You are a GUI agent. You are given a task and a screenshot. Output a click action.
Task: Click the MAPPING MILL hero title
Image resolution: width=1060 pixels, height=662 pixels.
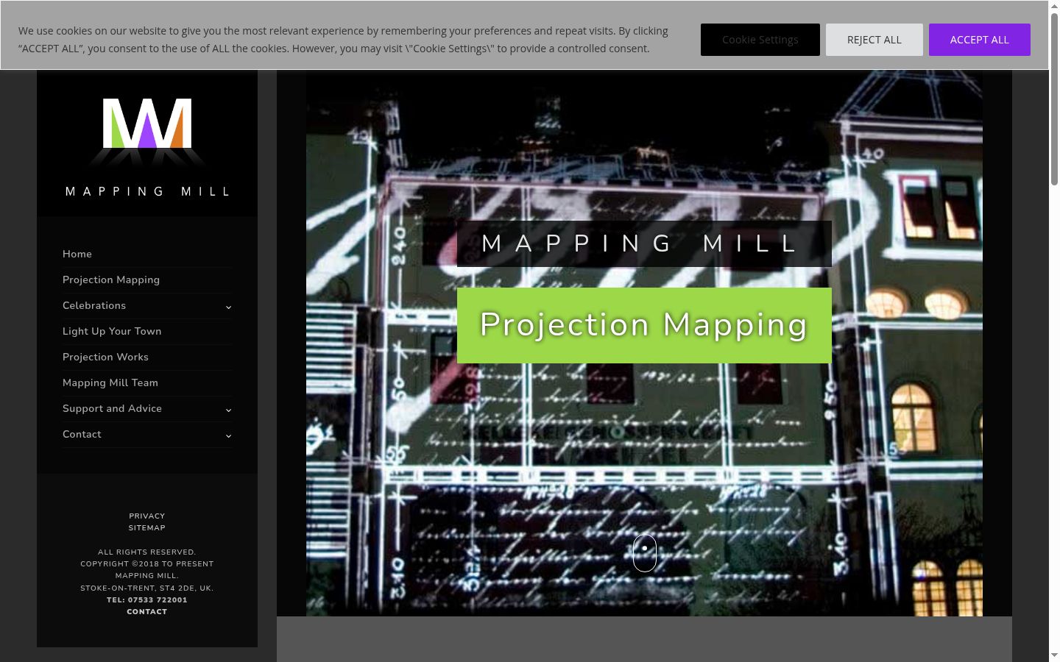coord(644,243)
